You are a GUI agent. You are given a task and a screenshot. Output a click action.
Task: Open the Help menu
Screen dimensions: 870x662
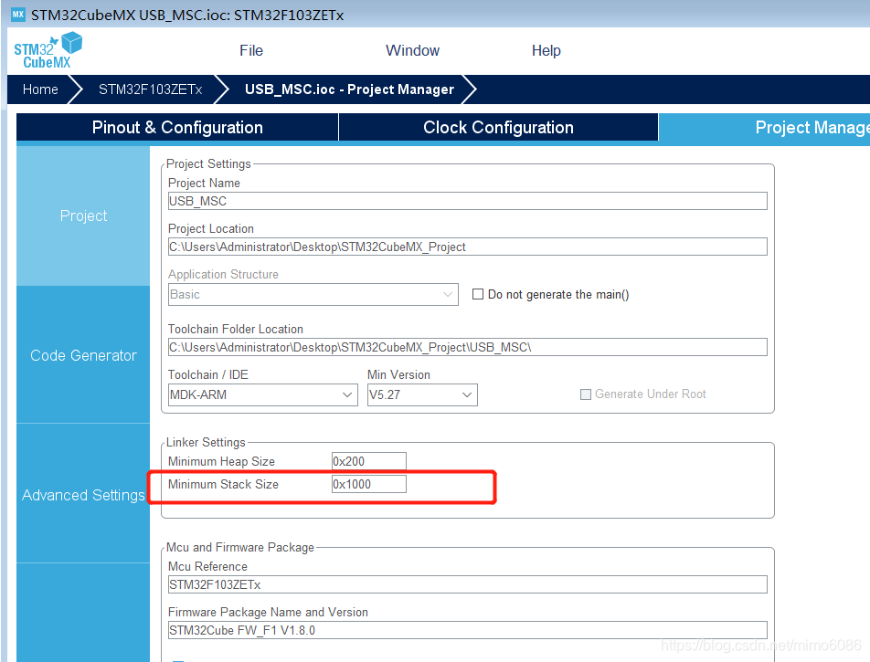546,50
